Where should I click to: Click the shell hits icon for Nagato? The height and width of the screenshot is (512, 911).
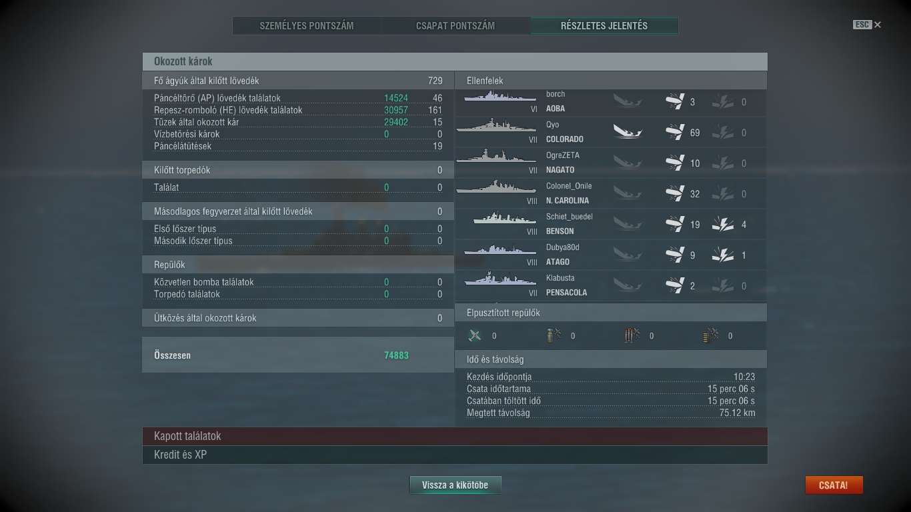(x=675, y=163)
